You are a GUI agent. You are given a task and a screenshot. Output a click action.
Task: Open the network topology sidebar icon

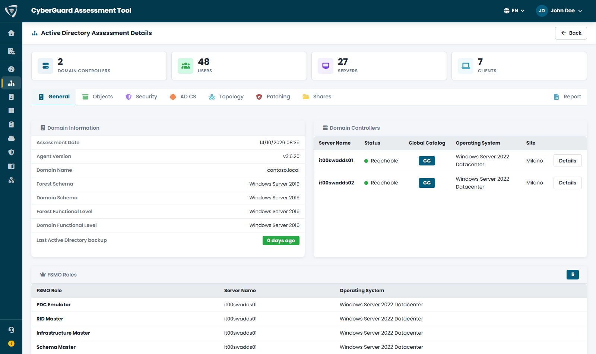[x=11, y=180]
